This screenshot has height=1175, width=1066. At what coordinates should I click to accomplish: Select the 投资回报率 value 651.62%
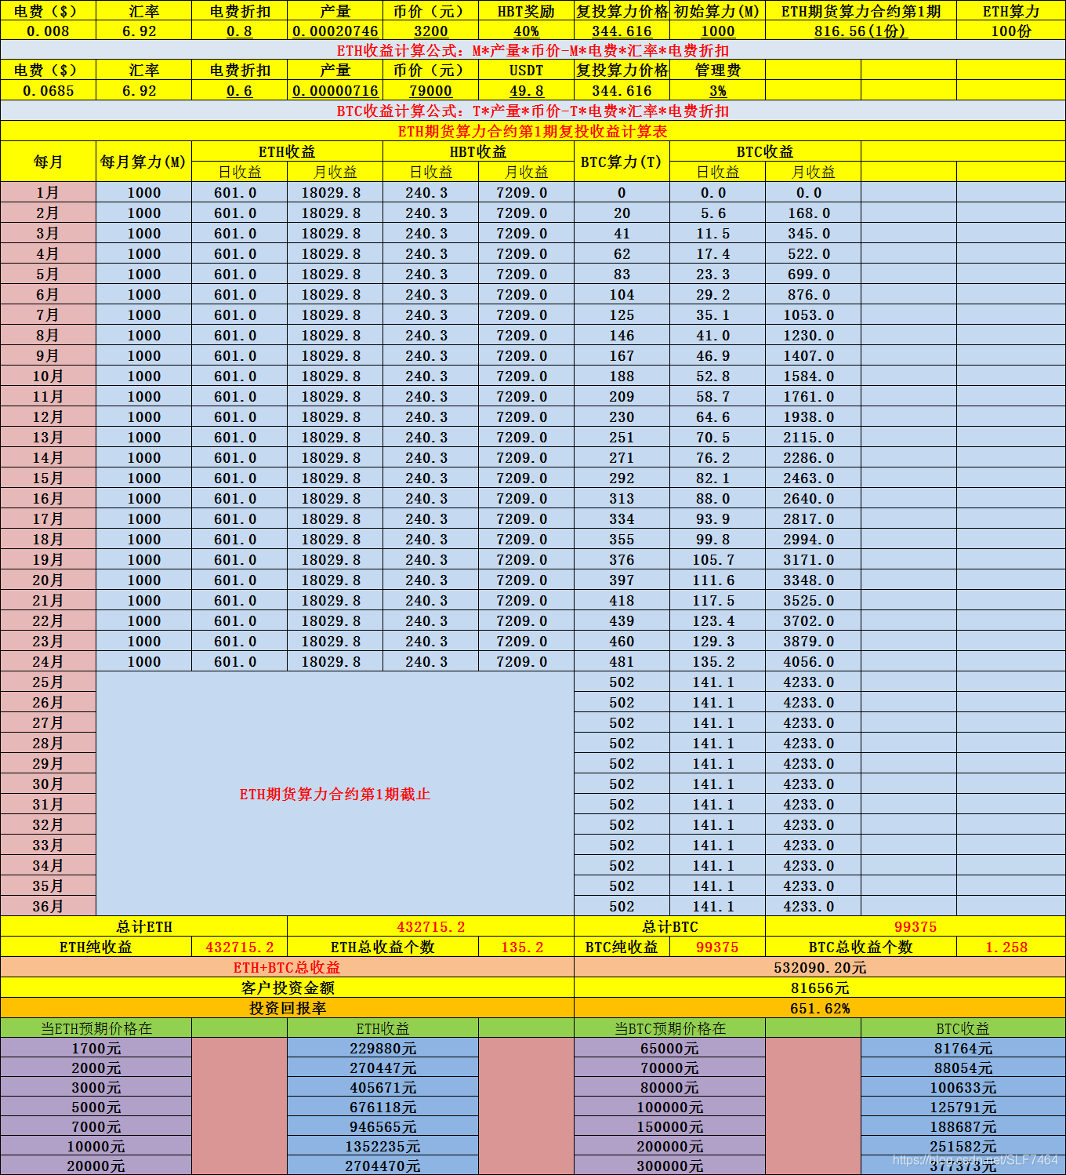click(x=820, y=1009)
